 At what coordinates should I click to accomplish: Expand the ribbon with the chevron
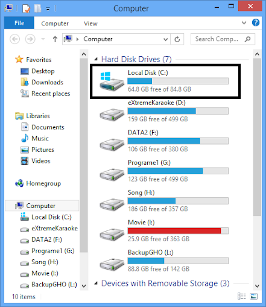[x=244, y=23]
